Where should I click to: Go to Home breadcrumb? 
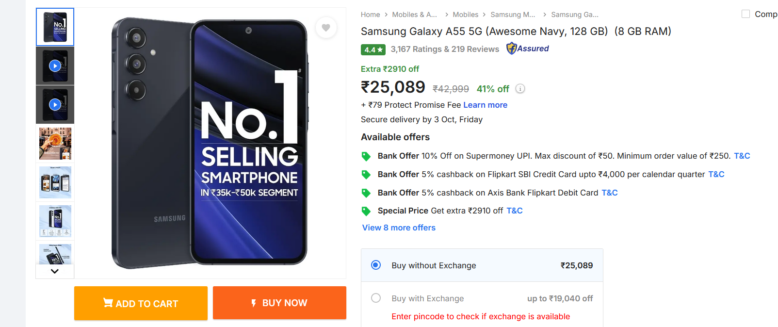pos(370,15)
